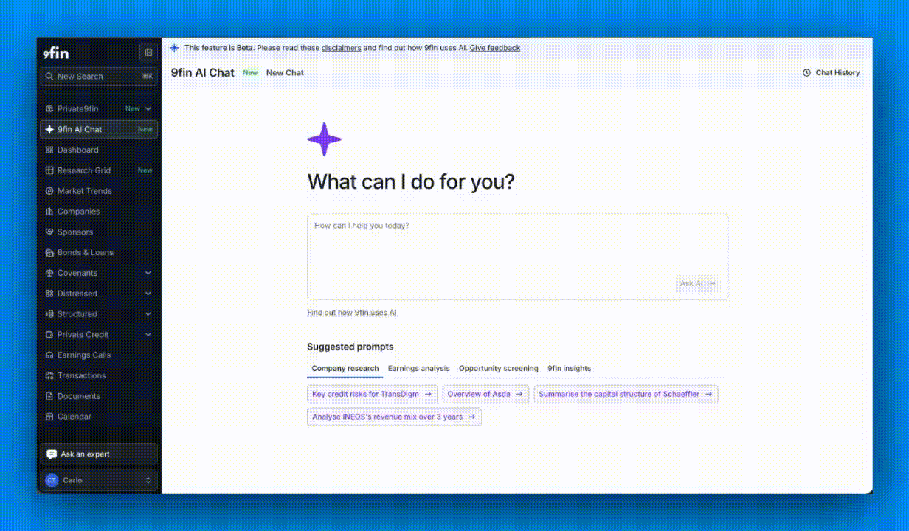Click the Ask an expert button

(x=99, y=454)
